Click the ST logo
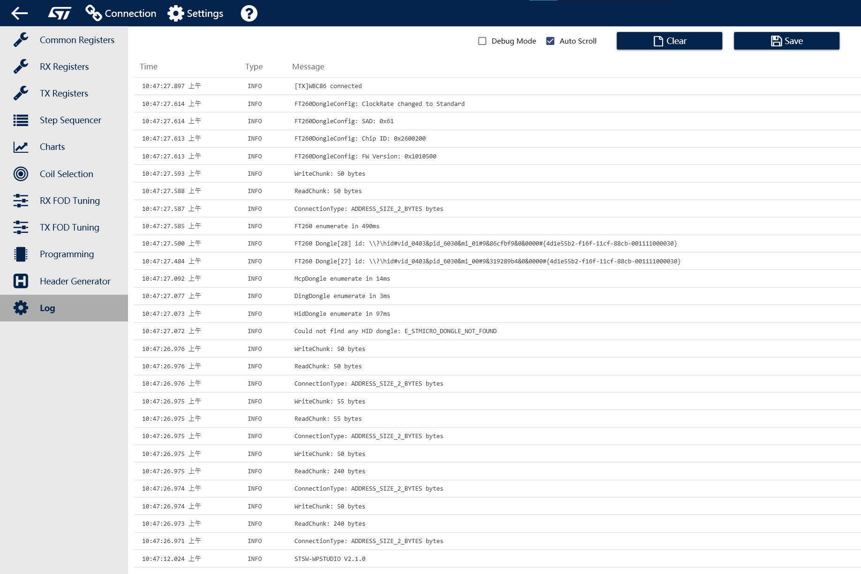 pyautogui.click(x=59, y=13)
